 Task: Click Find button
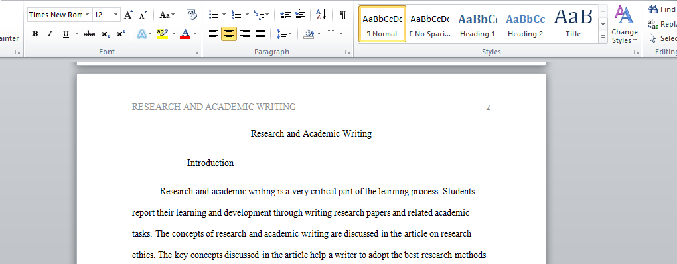pyautogui.click(x=662, y=9)
